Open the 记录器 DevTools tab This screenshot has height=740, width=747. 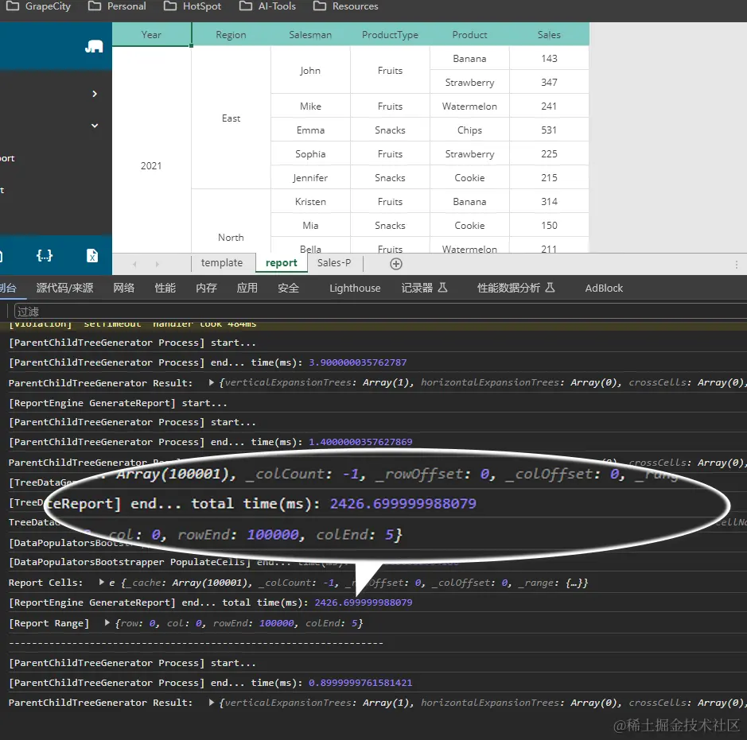(x=424, y=288)
